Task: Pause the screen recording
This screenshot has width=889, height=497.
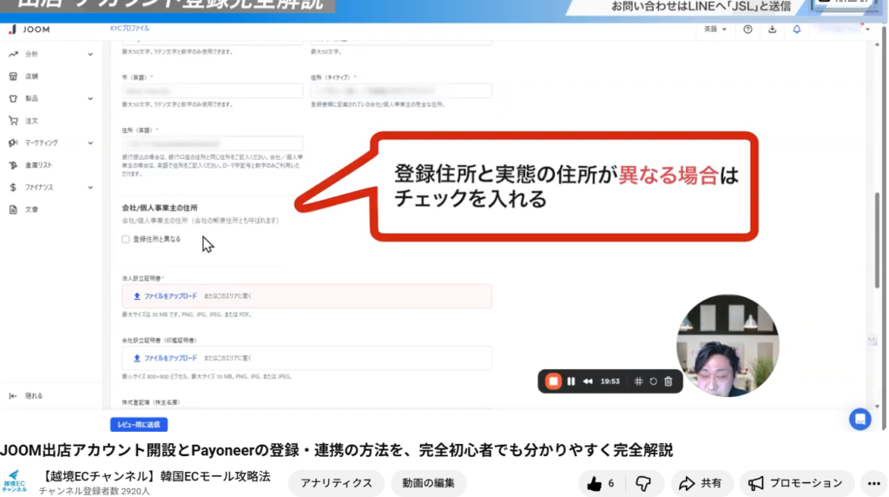Action: click(x=571, y=381)
